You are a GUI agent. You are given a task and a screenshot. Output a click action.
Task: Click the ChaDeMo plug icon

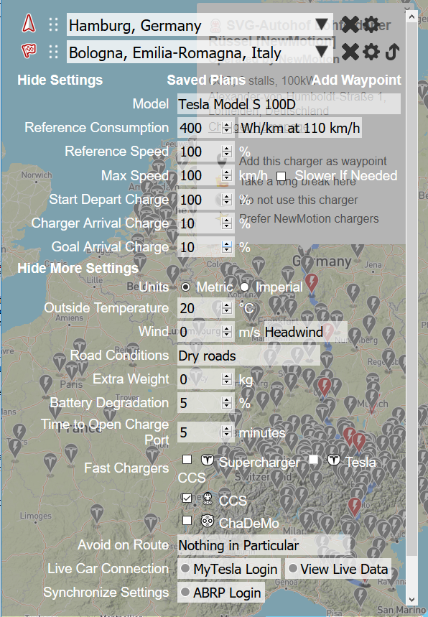208,521
